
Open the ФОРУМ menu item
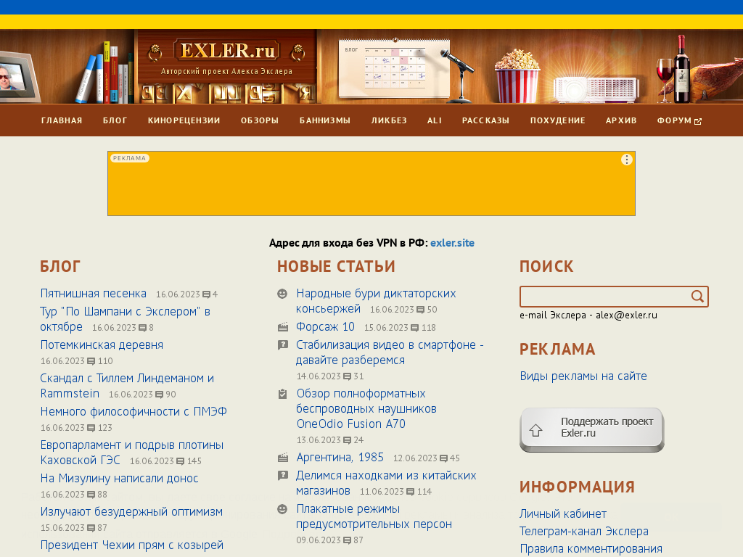[674, 121]
